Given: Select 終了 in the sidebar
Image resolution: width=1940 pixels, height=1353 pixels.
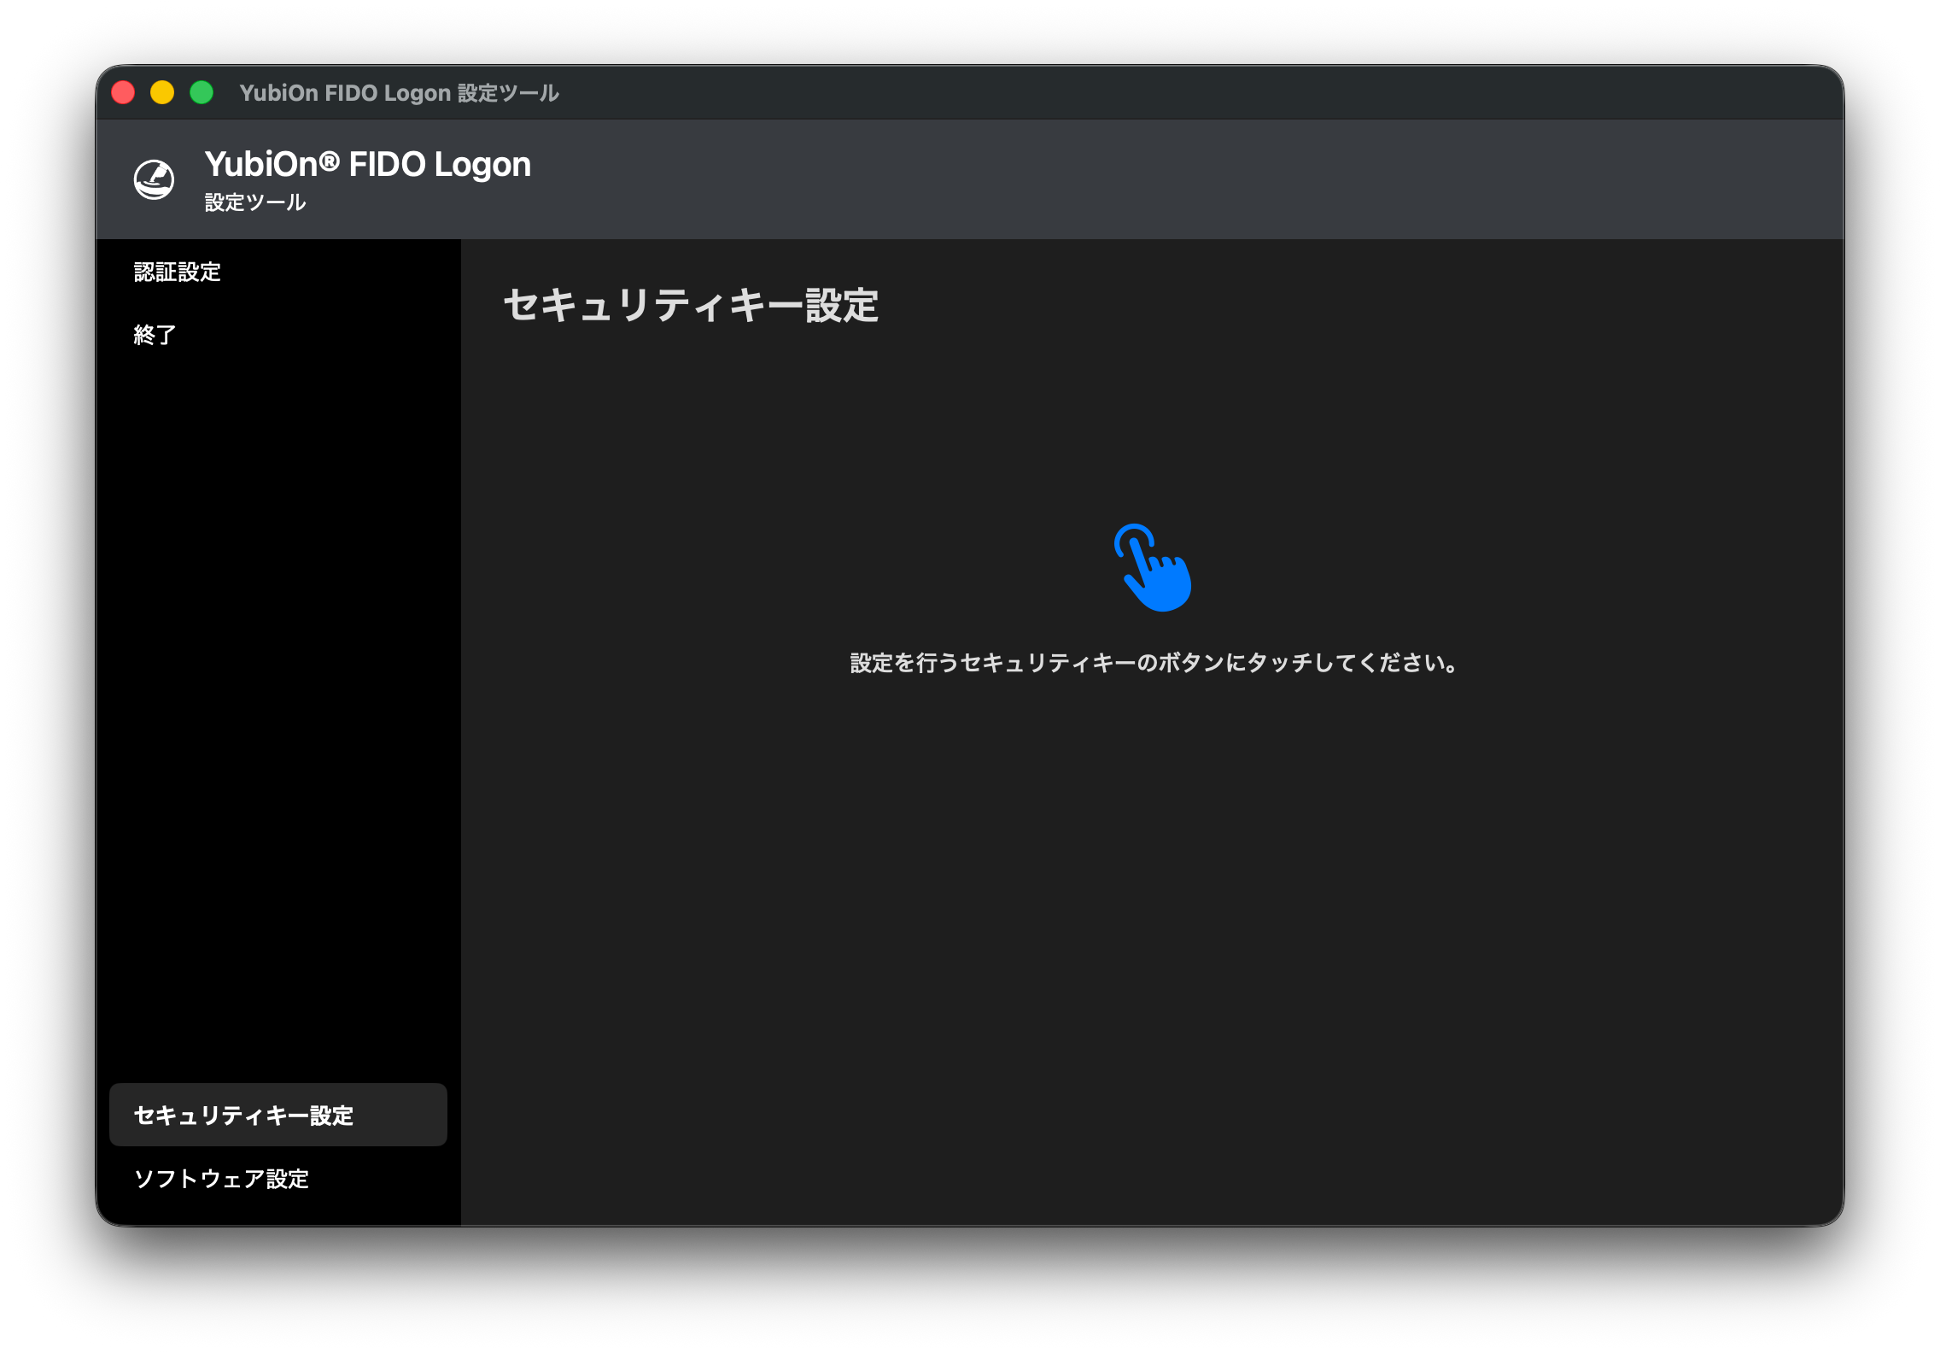Looking at the screenshot, I should [278, 335].
